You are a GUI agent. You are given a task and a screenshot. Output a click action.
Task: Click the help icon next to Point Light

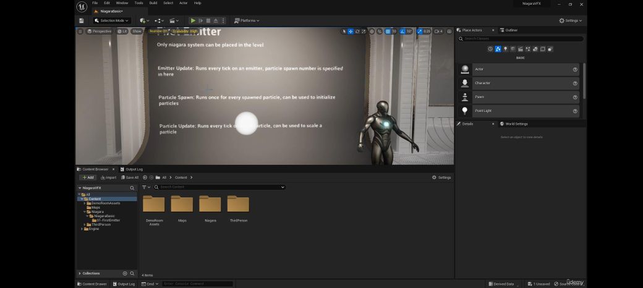pyautogui.click(x=575, y=111)
